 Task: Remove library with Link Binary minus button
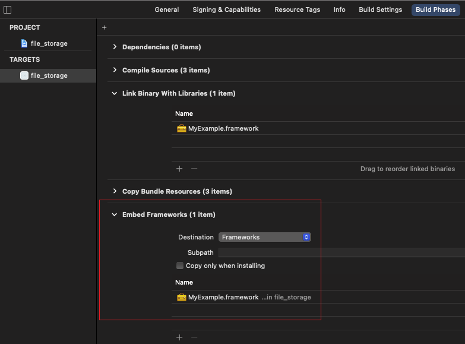coord(194,169)
